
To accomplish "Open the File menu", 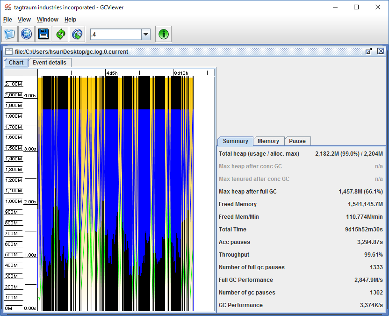I will pyautogui.click(x=7, y=20).
